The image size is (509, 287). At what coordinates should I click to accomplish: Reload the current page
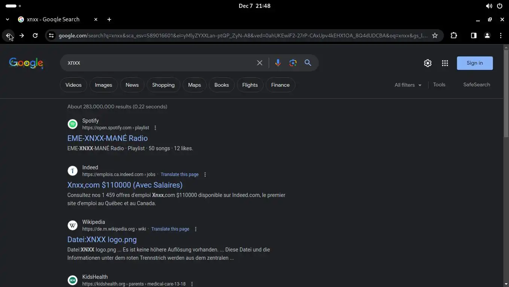click(35, 36)
